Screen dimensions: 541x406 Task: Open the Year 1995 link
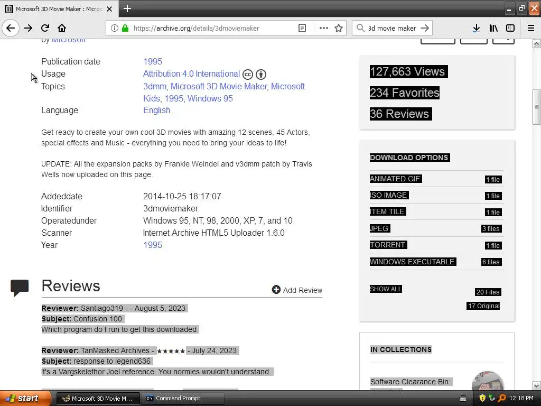pos(153,245)
